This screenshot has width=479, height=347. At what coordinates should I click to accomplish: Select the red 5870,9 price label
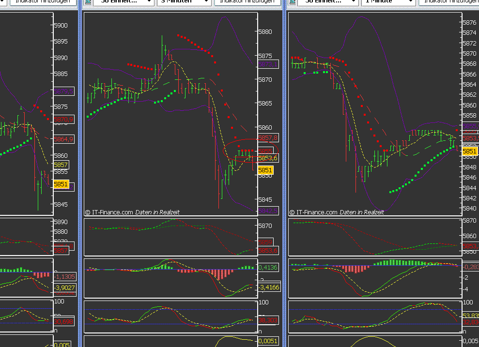click(63, 120)
